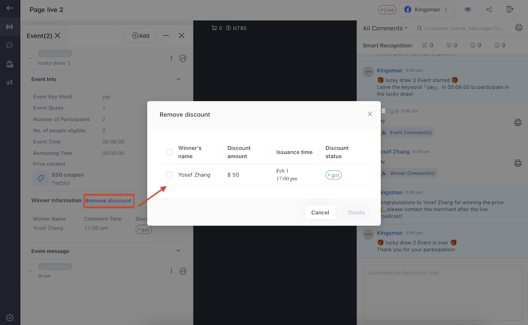Click the Event Comment(s) tag
This screenshot has width=528, height=325.
[x=407, y=133]
